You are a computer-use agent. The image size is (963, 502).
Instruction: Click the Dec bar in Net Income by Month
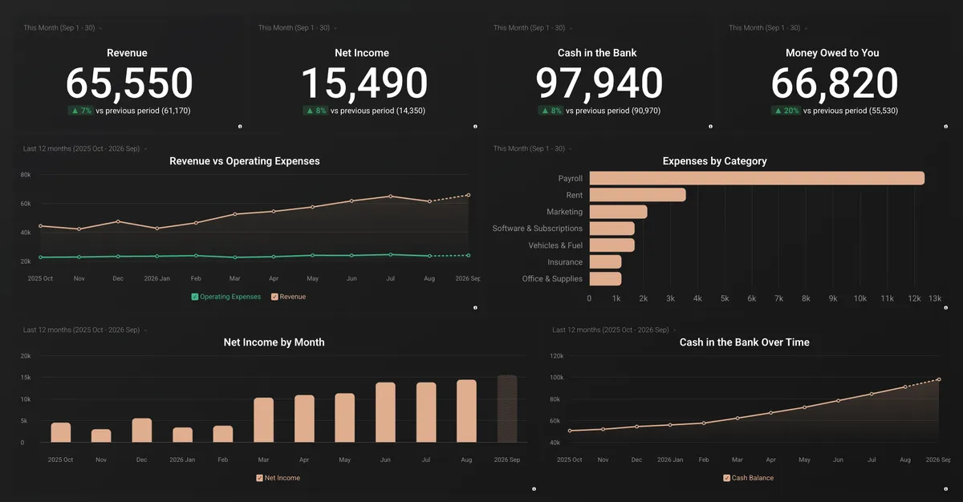click(x=142, y=430)
